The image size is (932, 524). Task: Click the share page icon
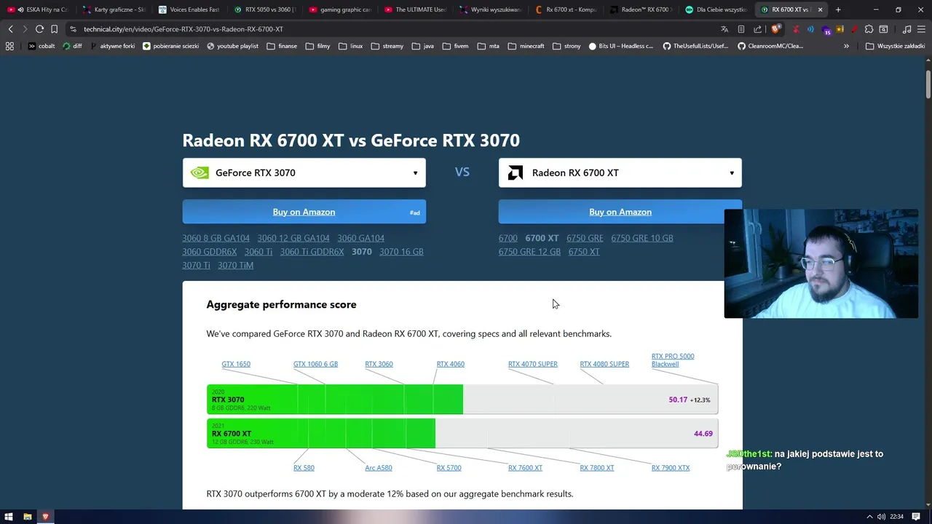click(758, 29)
